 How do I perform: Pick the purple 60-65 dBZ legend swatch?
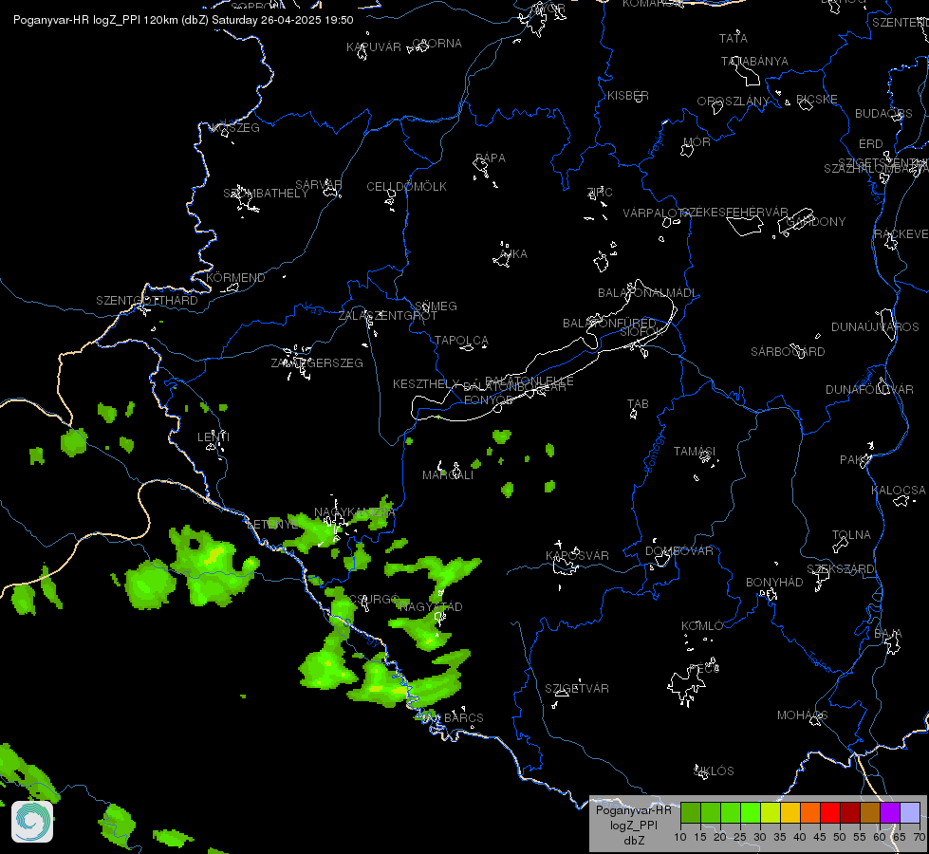click(x=890, y=813)
